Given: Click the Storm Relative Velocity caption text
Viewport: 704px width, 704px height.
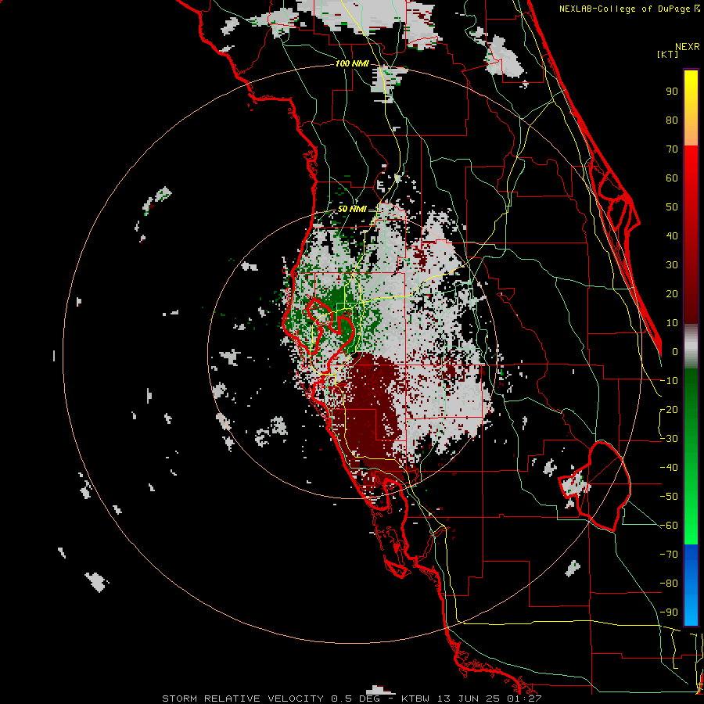Looking at the screenshot, I should (x=351, y=699).
